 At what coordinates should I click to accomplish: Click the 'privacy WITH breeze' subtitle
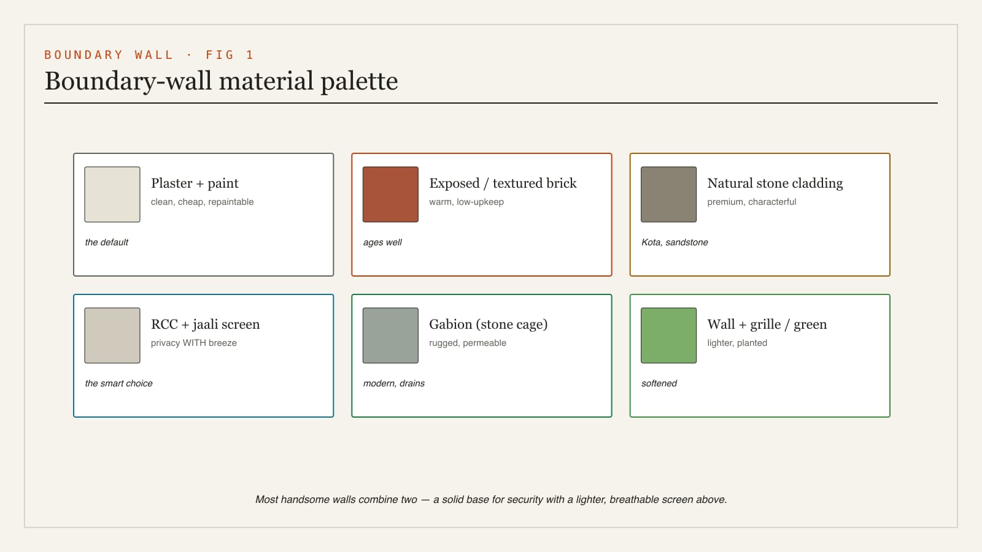194,343
